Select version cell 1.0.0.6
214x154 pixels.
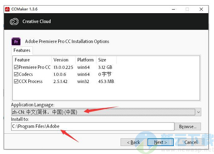(x=60, y=74)
